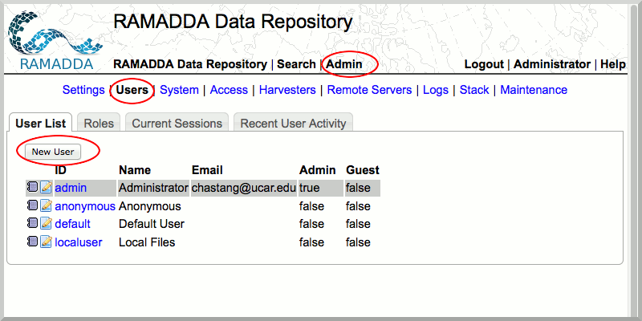Click the activity log icon for admin user

(32, 188)
